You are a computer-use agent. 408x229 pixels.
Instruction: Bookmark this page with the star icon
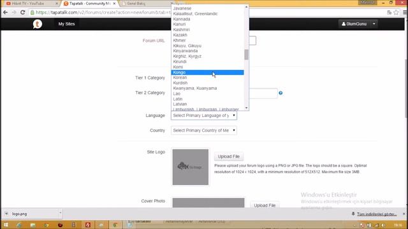(x=396, y=12)
